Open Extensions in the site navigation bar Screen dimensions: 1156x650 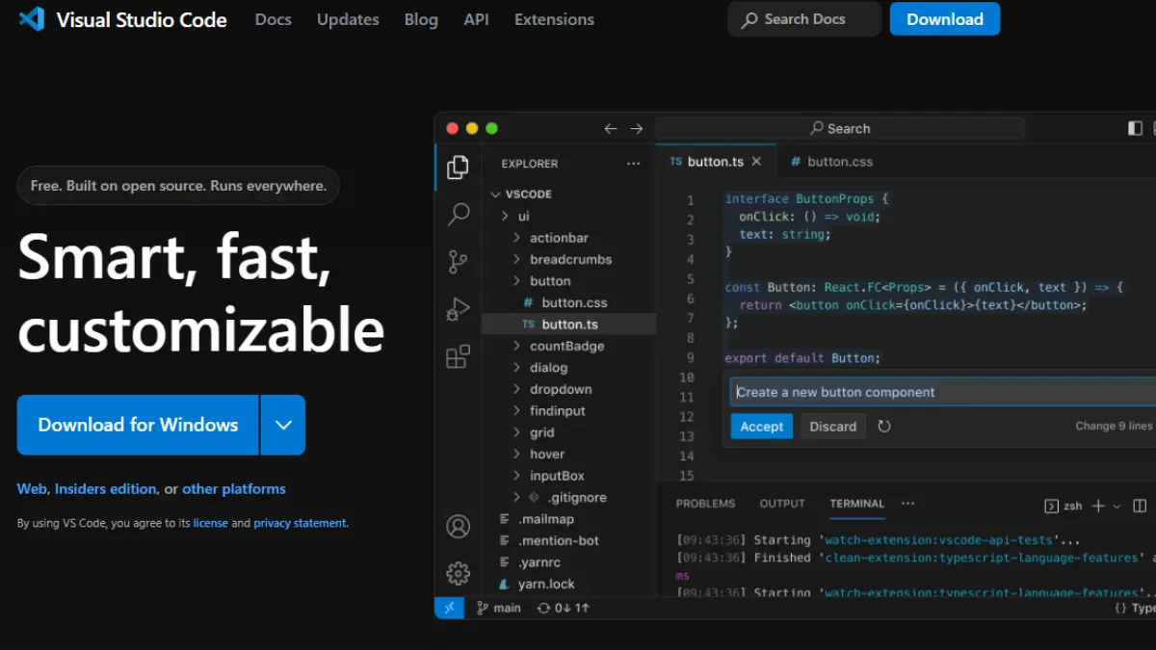click(554, 19)
